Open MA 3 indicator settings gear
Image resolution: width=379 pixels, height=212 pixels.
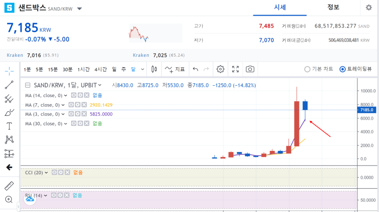tap(77, 114)
